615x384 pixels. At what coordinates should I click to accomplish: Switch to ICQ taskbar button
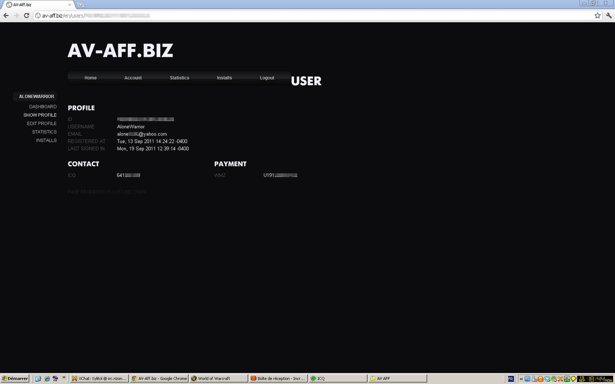click(x=338, y=379)
